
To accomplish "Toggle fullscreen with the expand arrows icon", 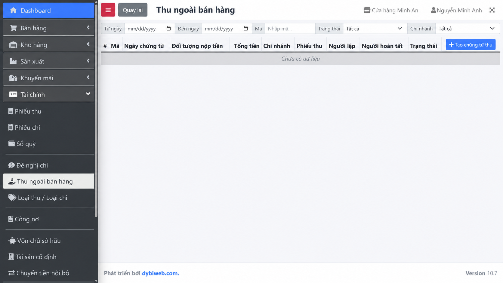I will point(492,10).
